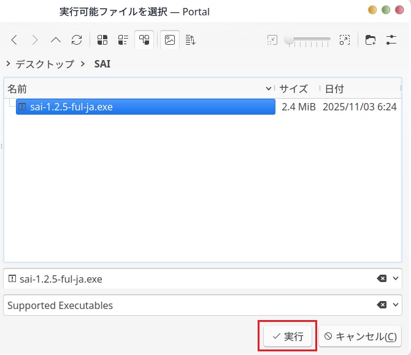Screen dimensions: 411x355
Task: Switch to icon view mode
Action: [103, 40]
